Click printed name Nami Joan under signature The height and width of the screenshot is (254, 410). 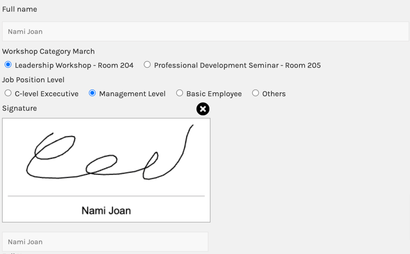pyautogui.click(x=106, y=210)
